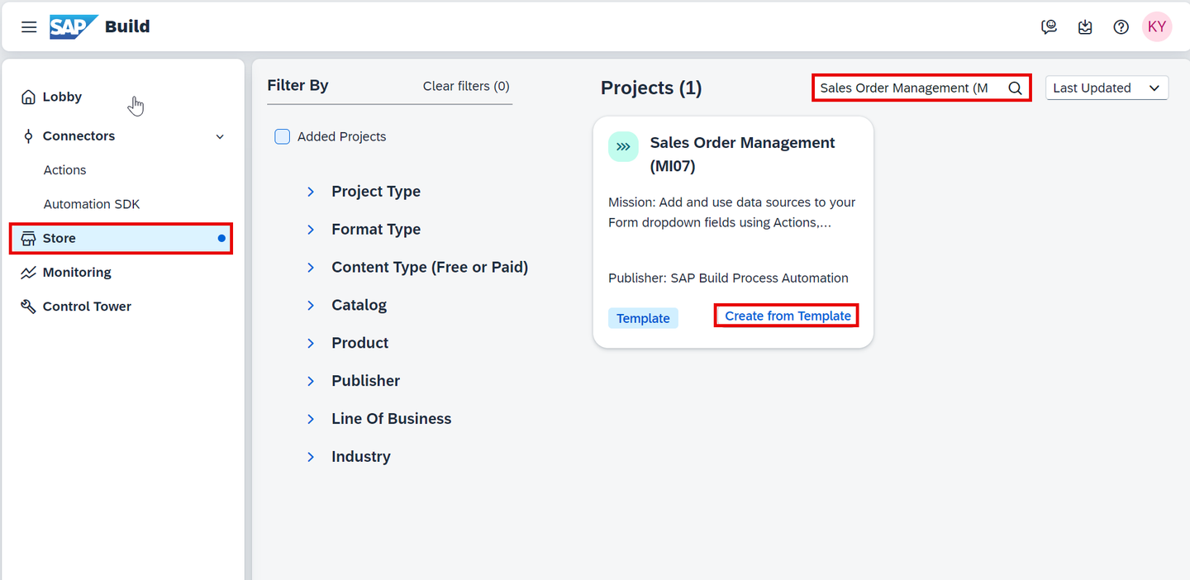Expand the Catalog filter
Screen dimensions: 1190x580
coord(311,306)
